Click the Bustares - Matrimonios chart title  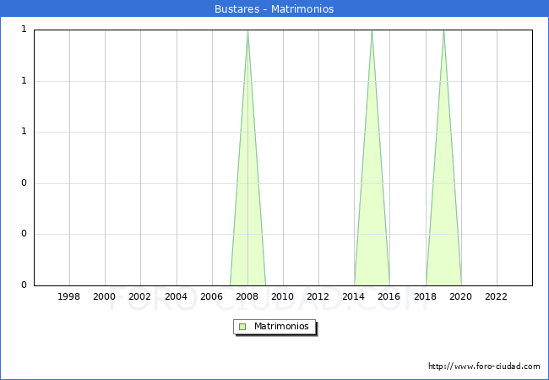pyautogui.click(x=274, y=9)
